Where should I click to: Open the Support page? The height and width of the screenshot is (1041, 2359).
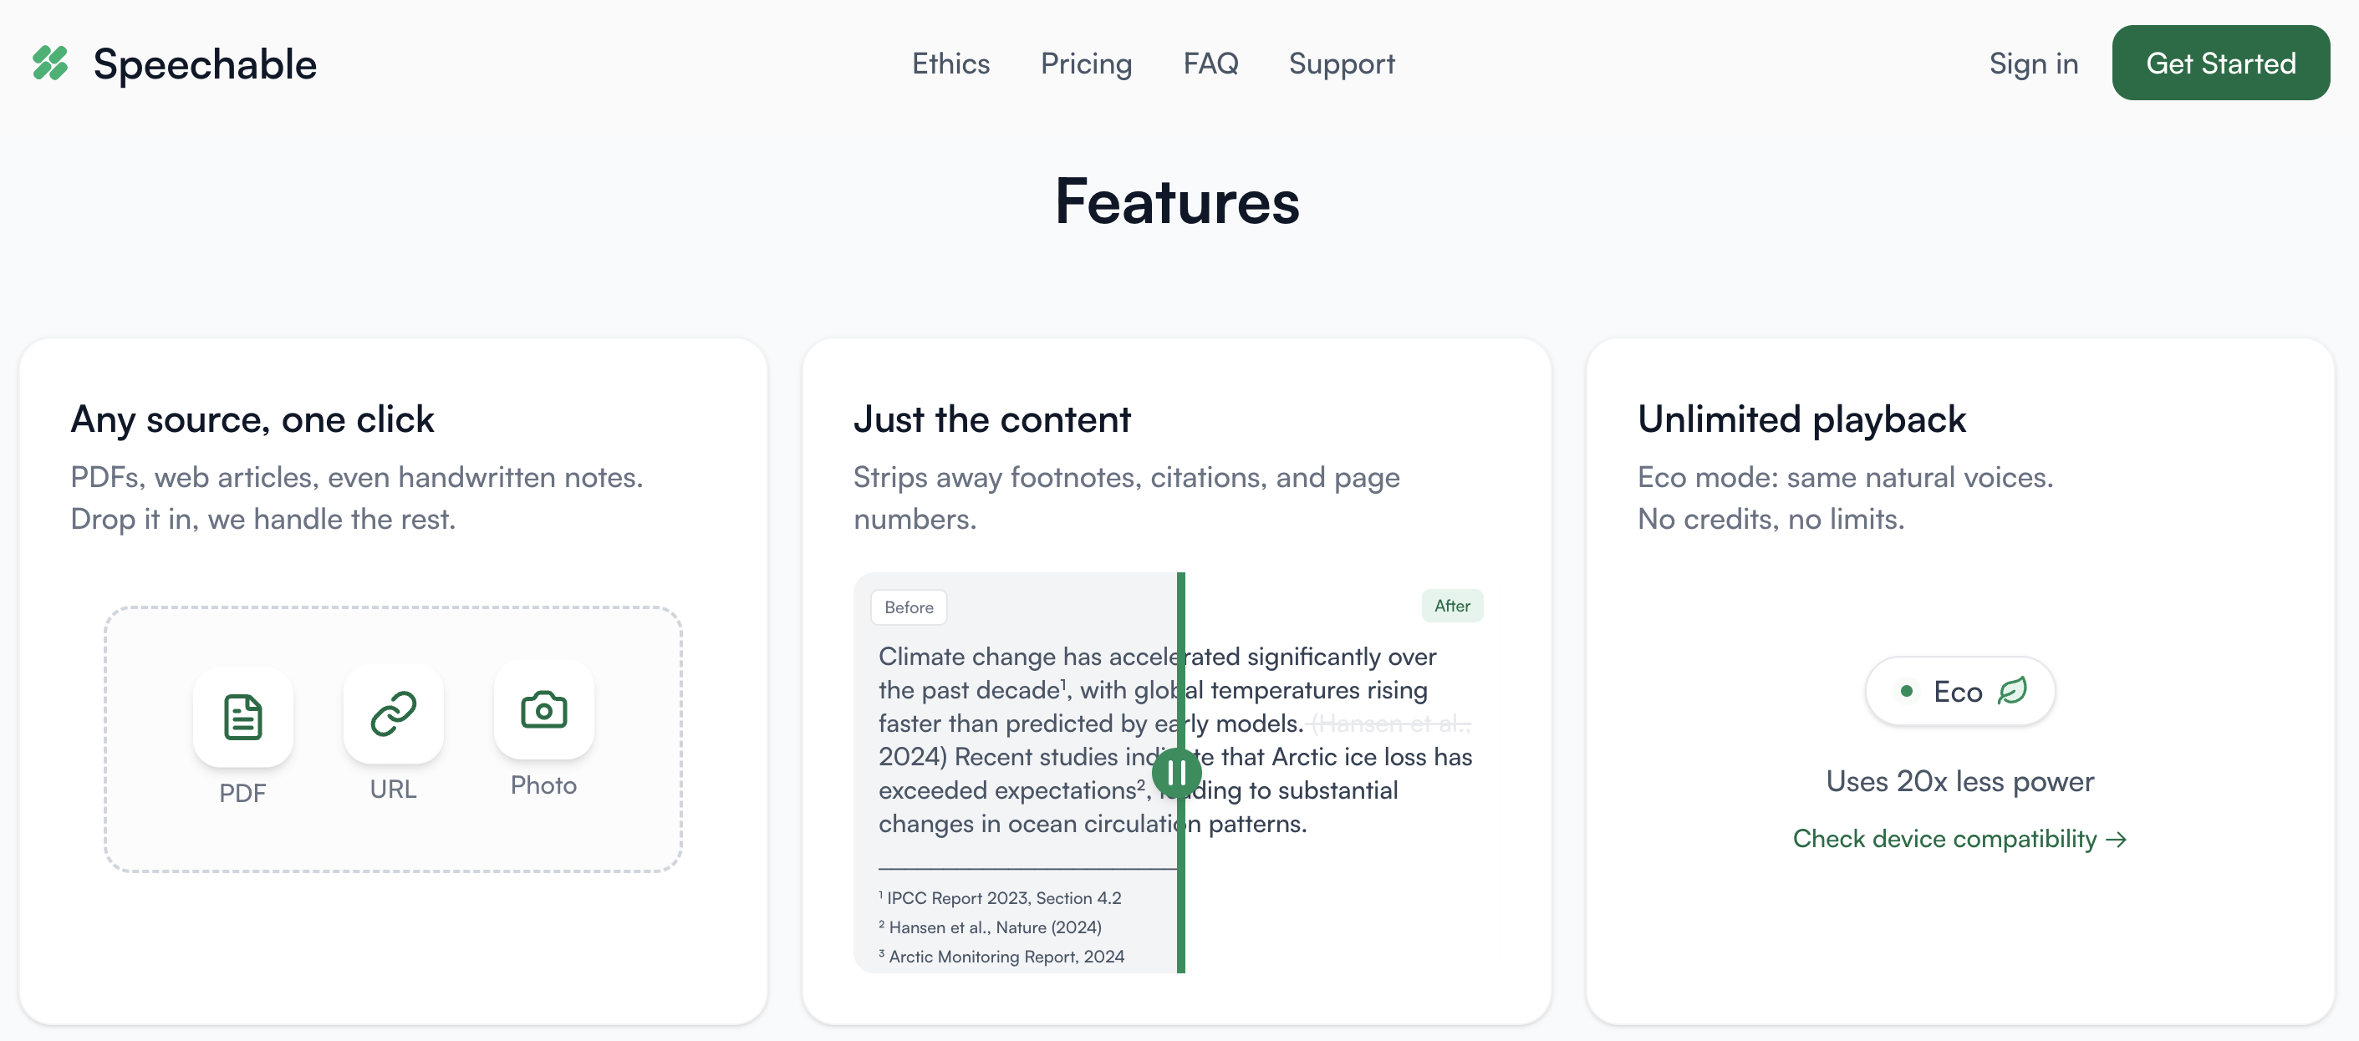coord(1341,63)
